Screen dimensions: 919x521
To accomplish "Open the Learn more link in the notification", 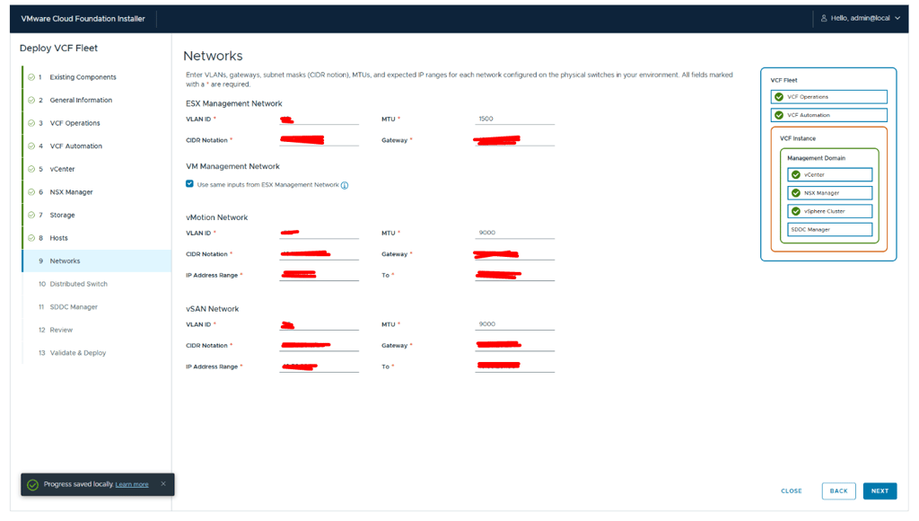I will coord(132,485).
